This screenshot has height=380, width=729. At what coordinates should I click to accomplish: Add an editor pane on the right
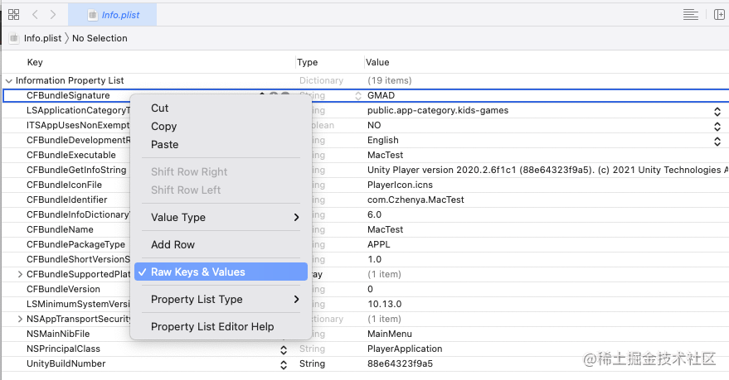718,14
